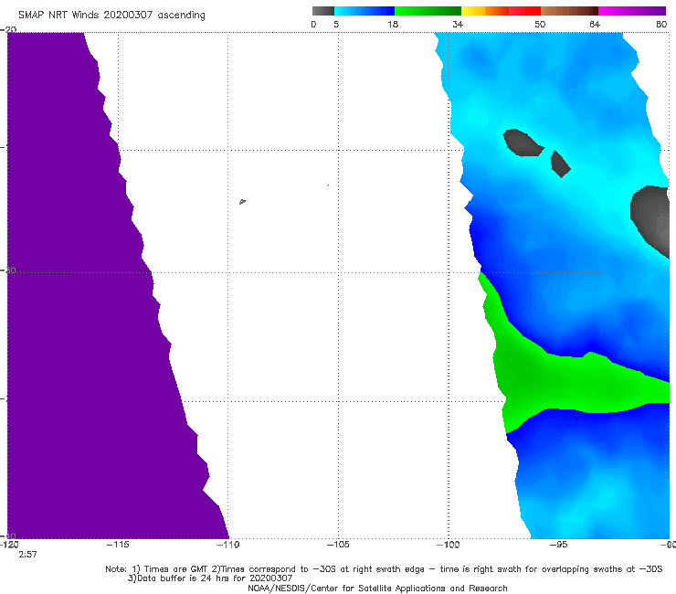Click the swath time stamp '2:57'
The width and height of the screenshot is (676, 594).
tap(27, 555)
